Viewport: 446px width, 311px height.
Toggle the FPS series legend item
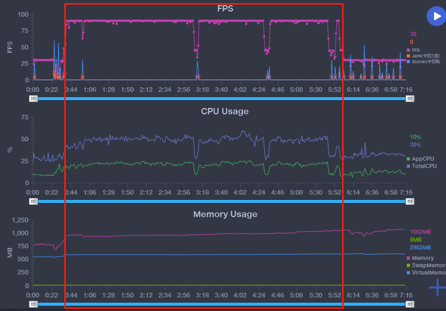tap(415, 50)
